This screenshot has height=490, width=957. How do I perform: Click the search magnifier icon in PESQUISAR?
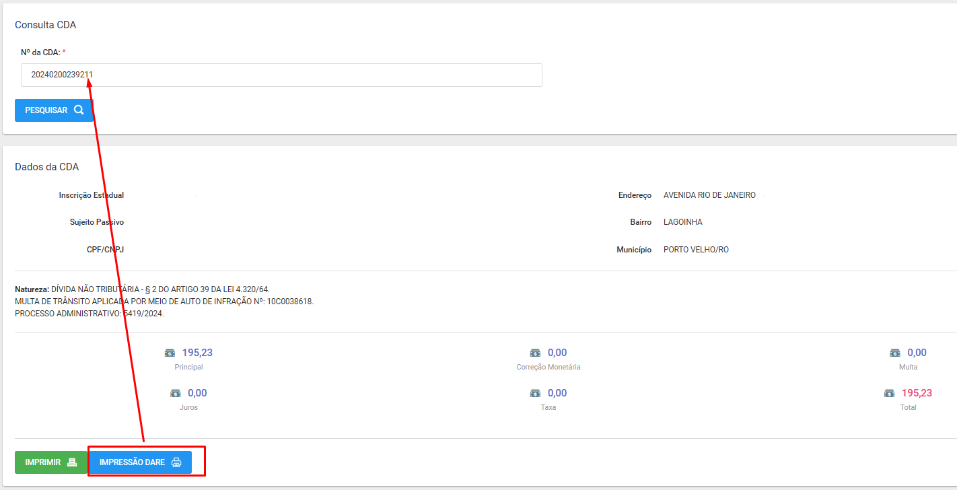pyautogui.click(x=79, y=110)
